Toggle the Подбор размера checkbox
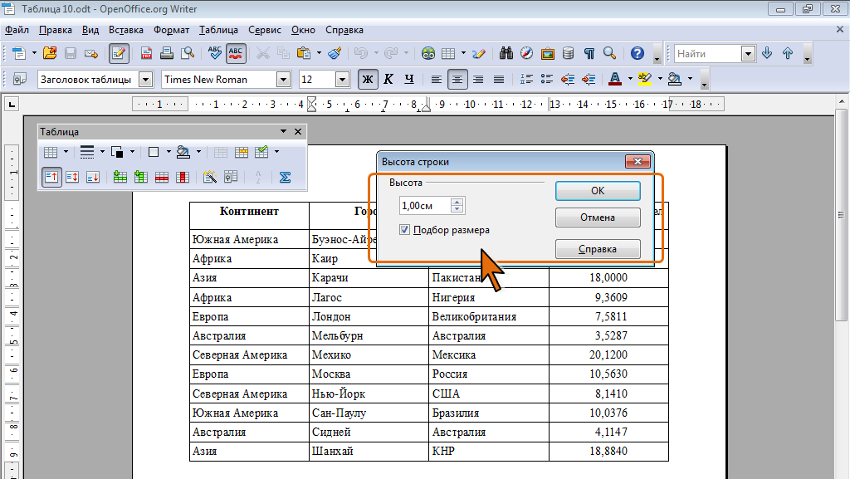This screenshot has width=850, height=479. click(x=404, y=230)
